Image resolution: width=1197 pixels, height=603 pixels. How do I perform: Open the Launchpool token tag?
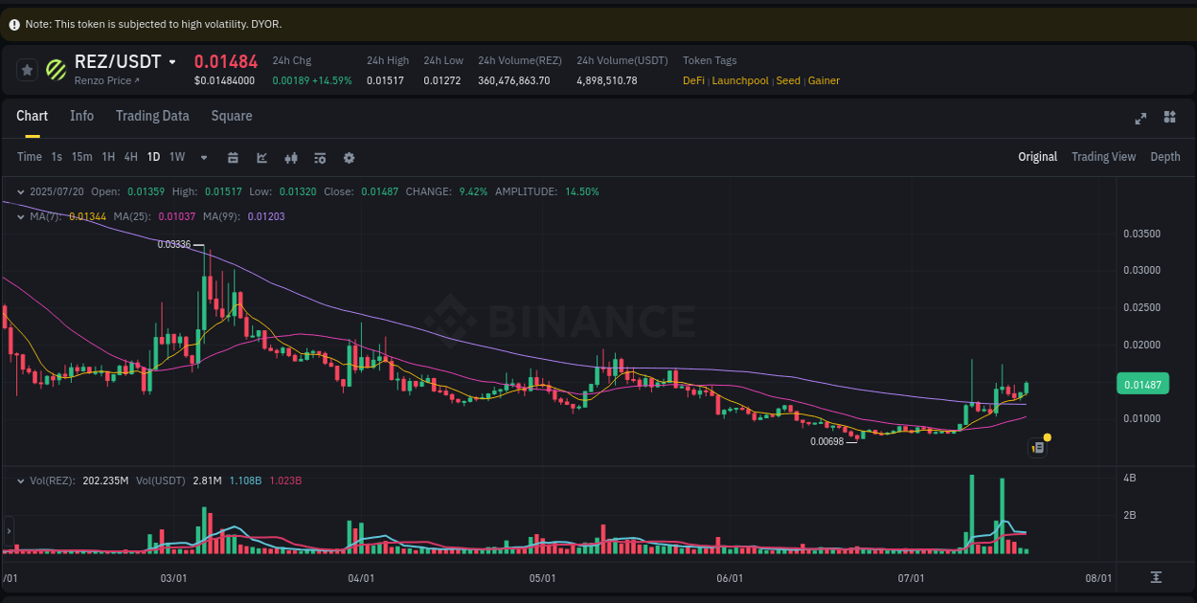coord(739,80)
